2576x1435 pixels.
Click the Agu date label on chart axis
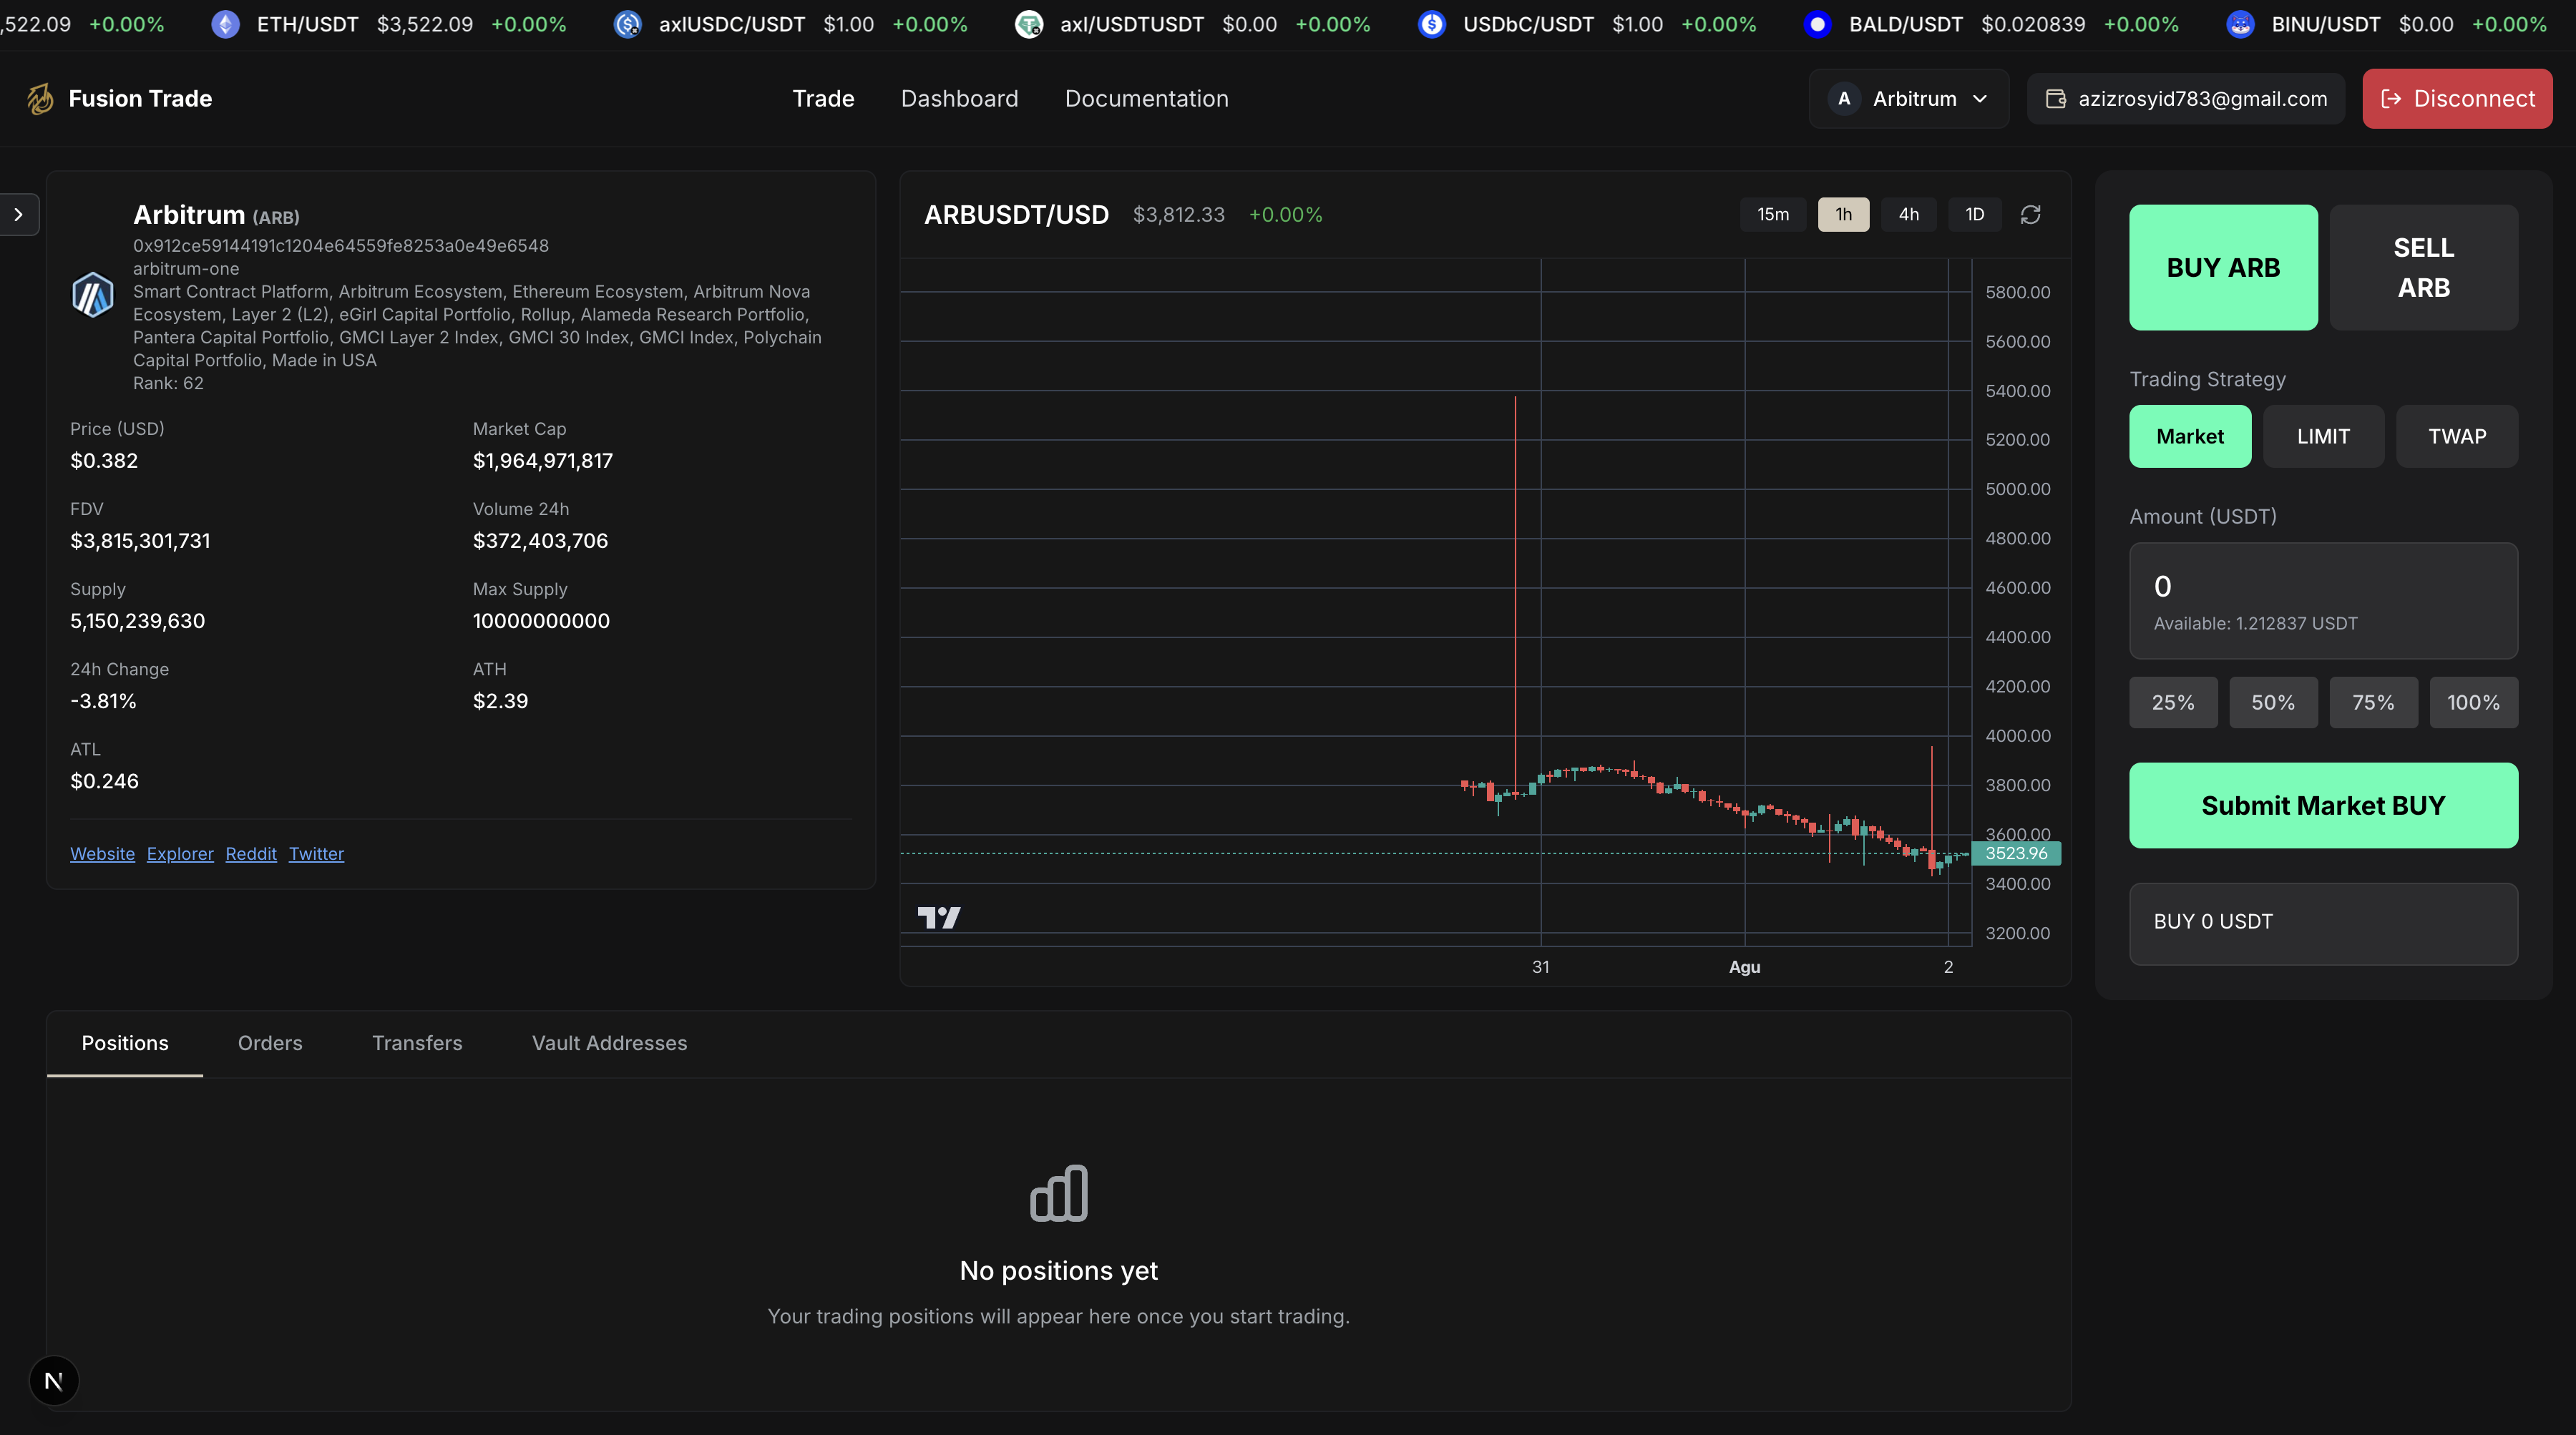tap(1744, 966)
